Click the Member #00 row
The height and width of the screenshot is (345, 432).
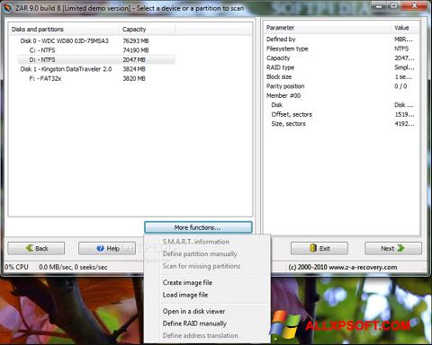341,95
